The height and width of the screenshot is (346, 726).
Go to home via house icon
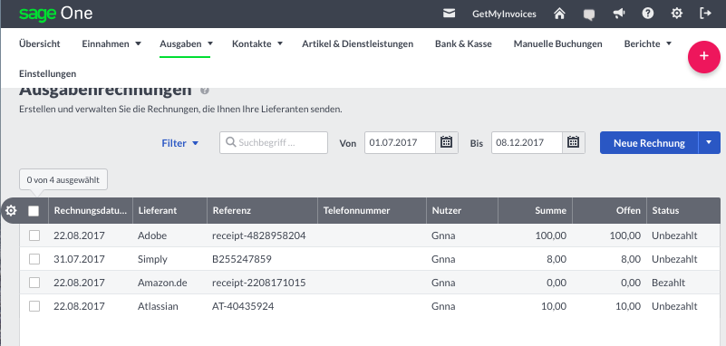[x=559, y=14]
